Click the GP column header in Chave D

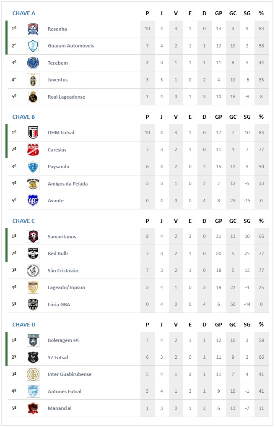click(x=218, y=325)
